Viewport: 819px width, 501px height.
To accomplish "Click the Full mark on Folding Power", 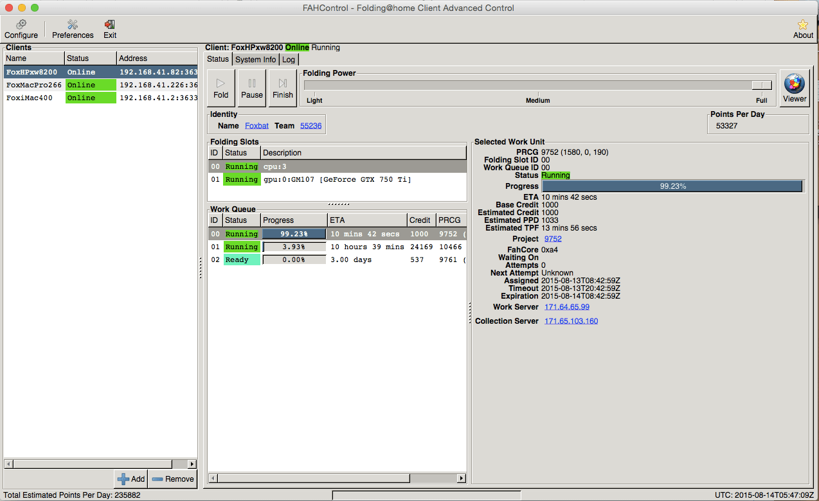I will 762,100.
